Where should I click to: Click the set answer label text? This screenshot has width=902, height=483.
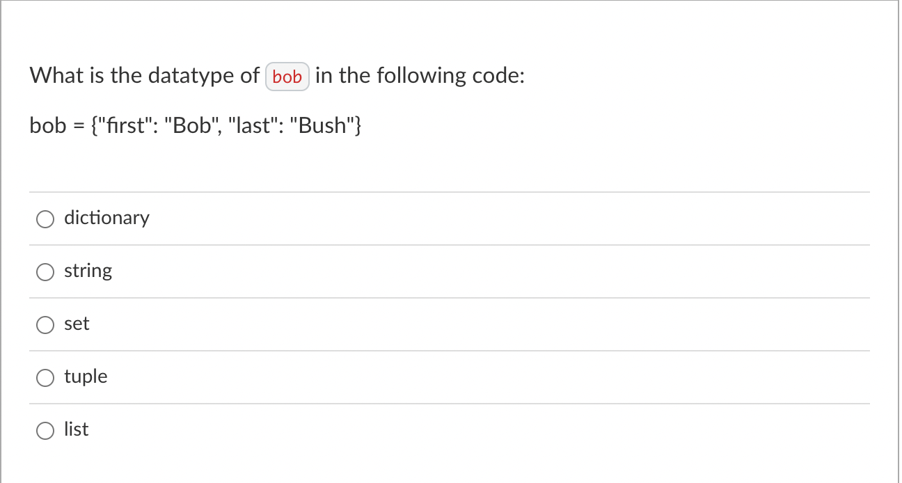click(x=77, y=324)
